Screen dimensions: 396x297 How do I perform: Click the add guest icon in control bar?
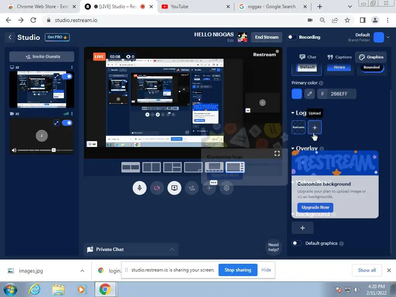click(x=192, y=188)
